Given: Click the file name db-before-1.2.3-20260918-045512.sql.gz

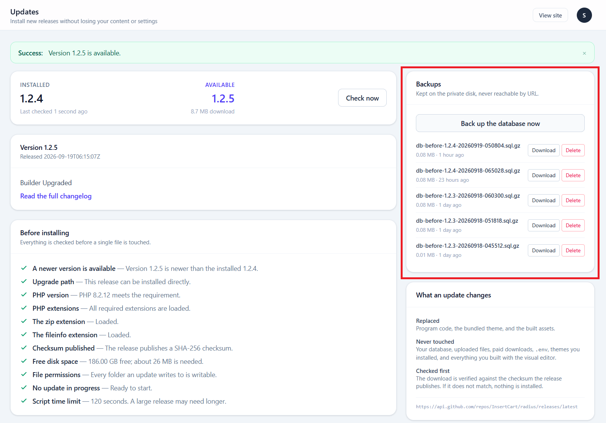Looking at the screenshot, I should point(467,246).
